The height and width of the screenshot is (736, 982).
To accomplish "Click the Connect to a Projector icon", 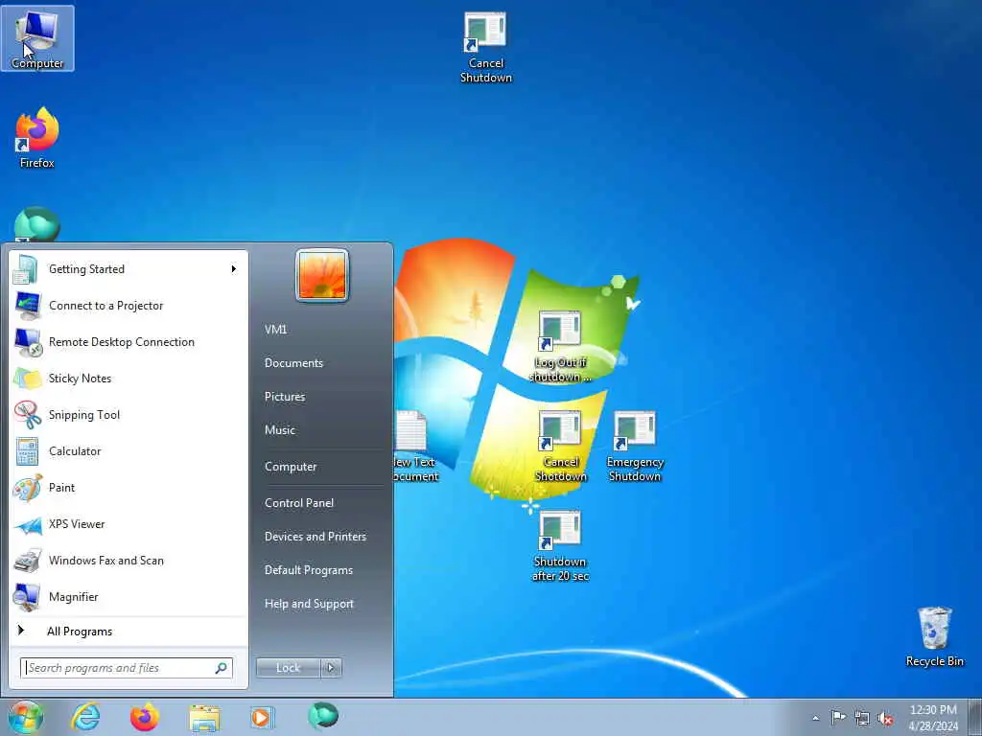I will click(x=27, y=306).
